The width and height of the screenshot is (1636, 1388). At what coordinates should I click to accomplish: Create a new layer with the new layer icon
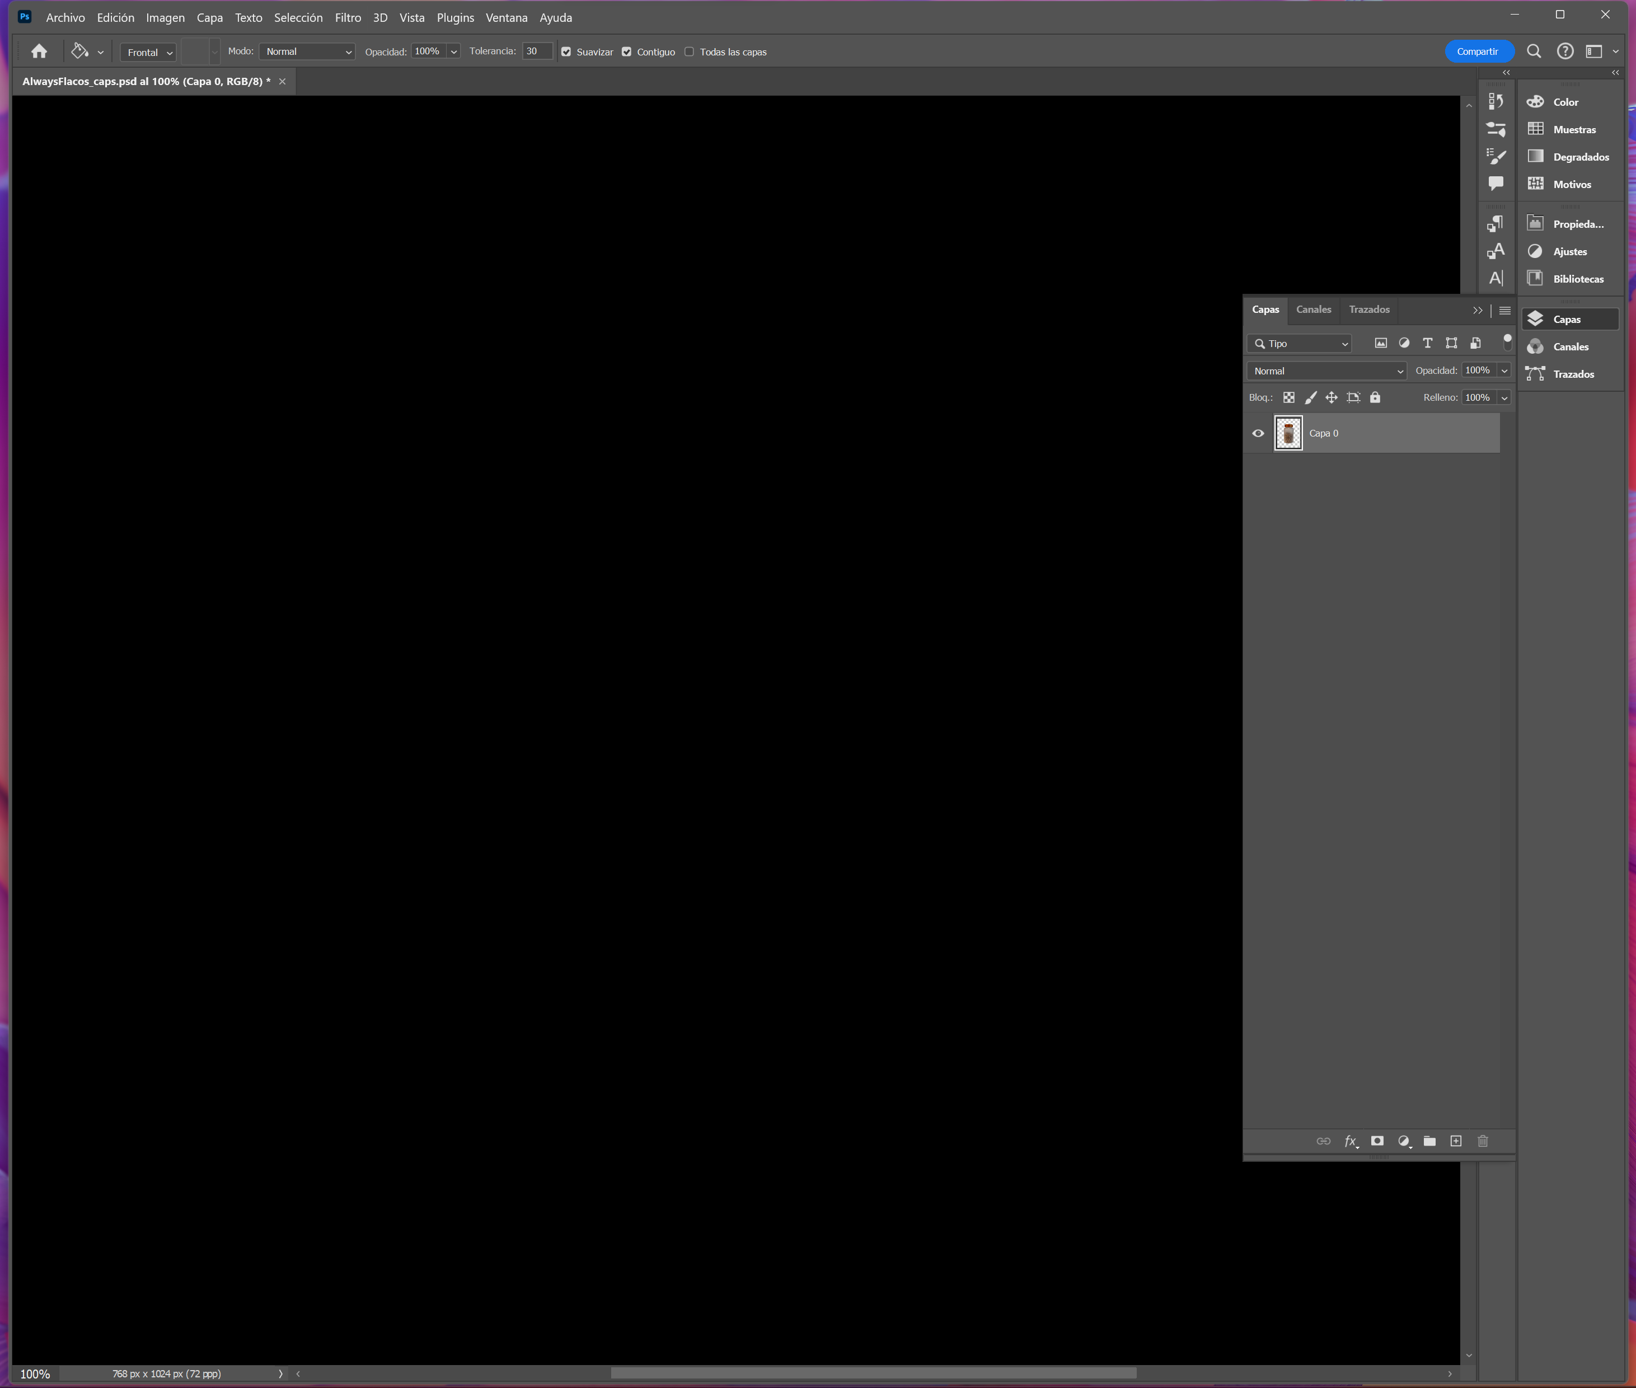click(x=1455, y=1141)
